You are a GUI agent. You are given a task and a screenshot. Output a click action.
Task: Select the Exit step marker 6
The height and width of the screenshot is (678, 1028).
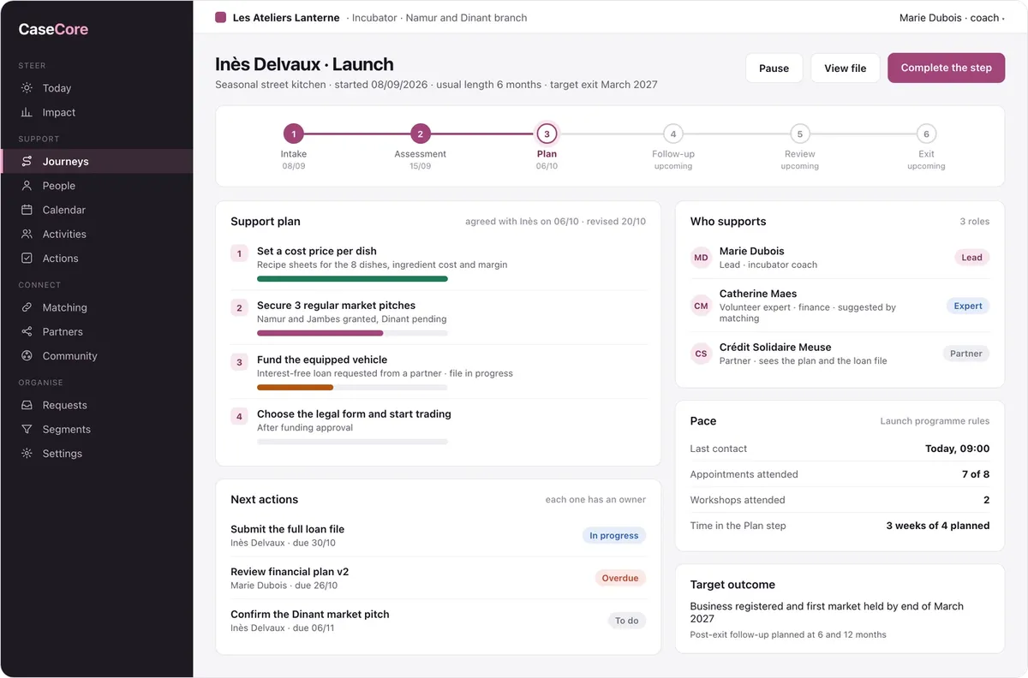click(926, 134)
